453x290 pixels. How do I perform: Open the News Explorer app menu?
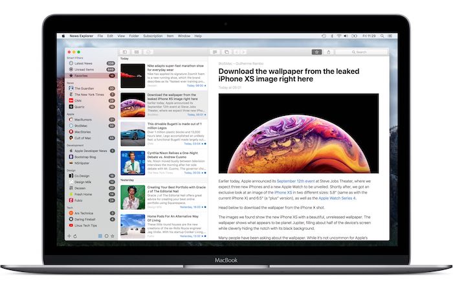[81, 36]
